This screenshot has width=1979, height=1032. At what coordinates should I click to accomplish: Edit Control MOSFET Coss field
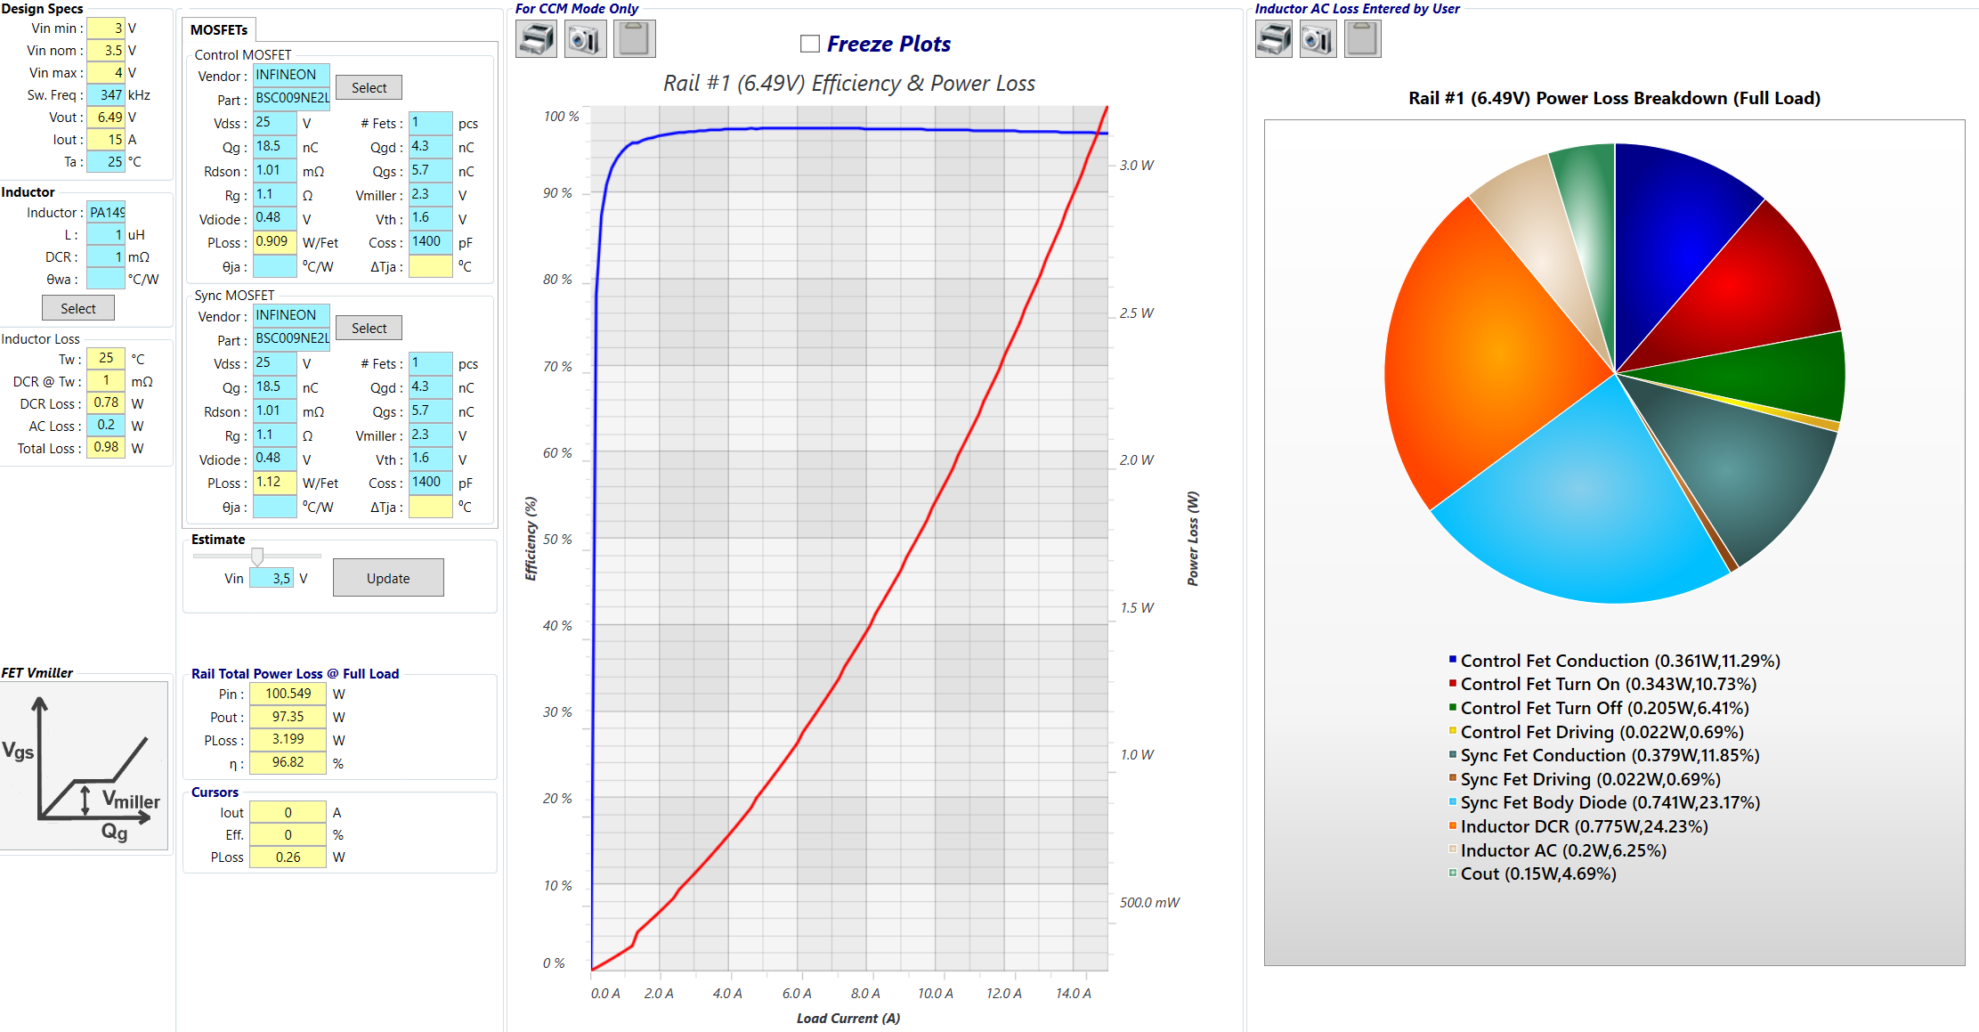click(x=431, y=242)
